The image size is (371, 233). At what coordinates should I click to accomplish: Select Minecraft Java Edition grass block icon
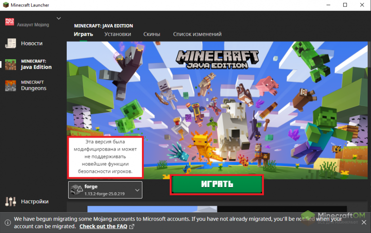pyautogui.click(x=10, y=64)
